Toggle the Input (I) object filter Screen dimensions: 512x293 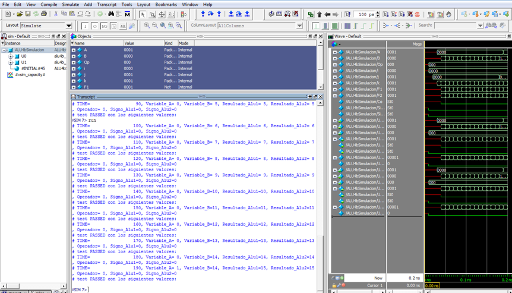point(85,26)
